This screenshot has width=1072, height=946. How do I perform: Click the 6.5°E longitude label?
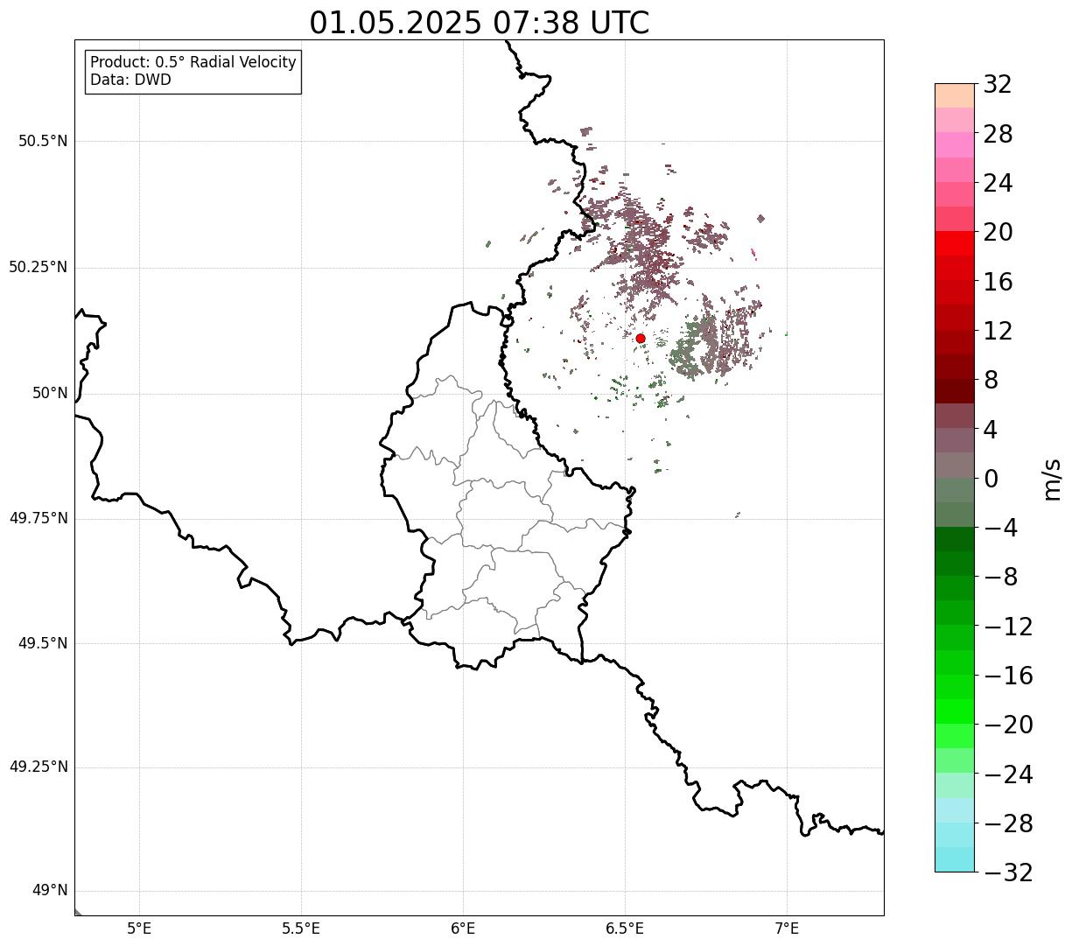pos(625,928)
